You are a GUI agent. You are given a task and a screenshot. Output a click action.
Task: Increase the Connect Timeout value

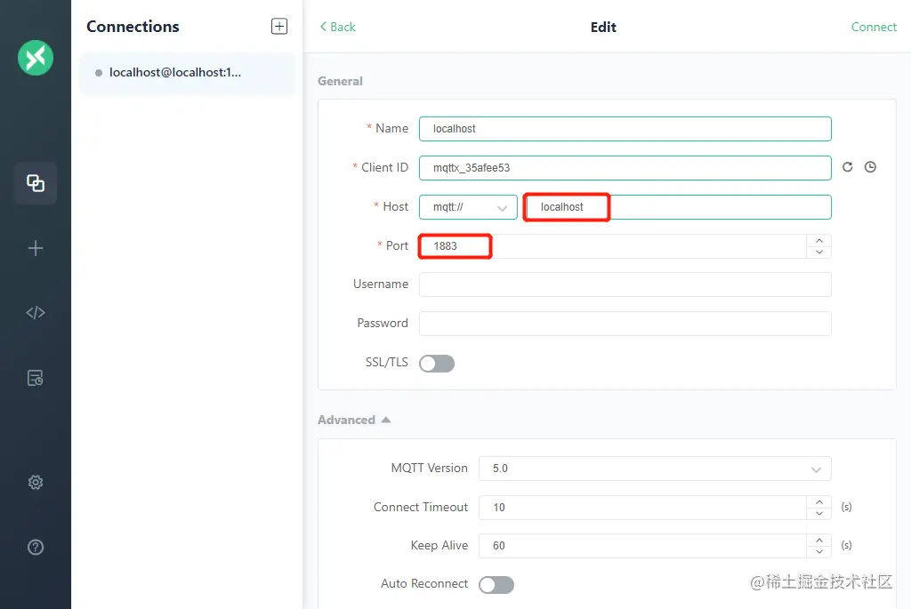click(x=819, y=501)
